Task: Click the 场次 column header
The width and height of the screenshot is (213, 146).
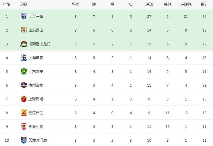Action: [x=76, y=4]
